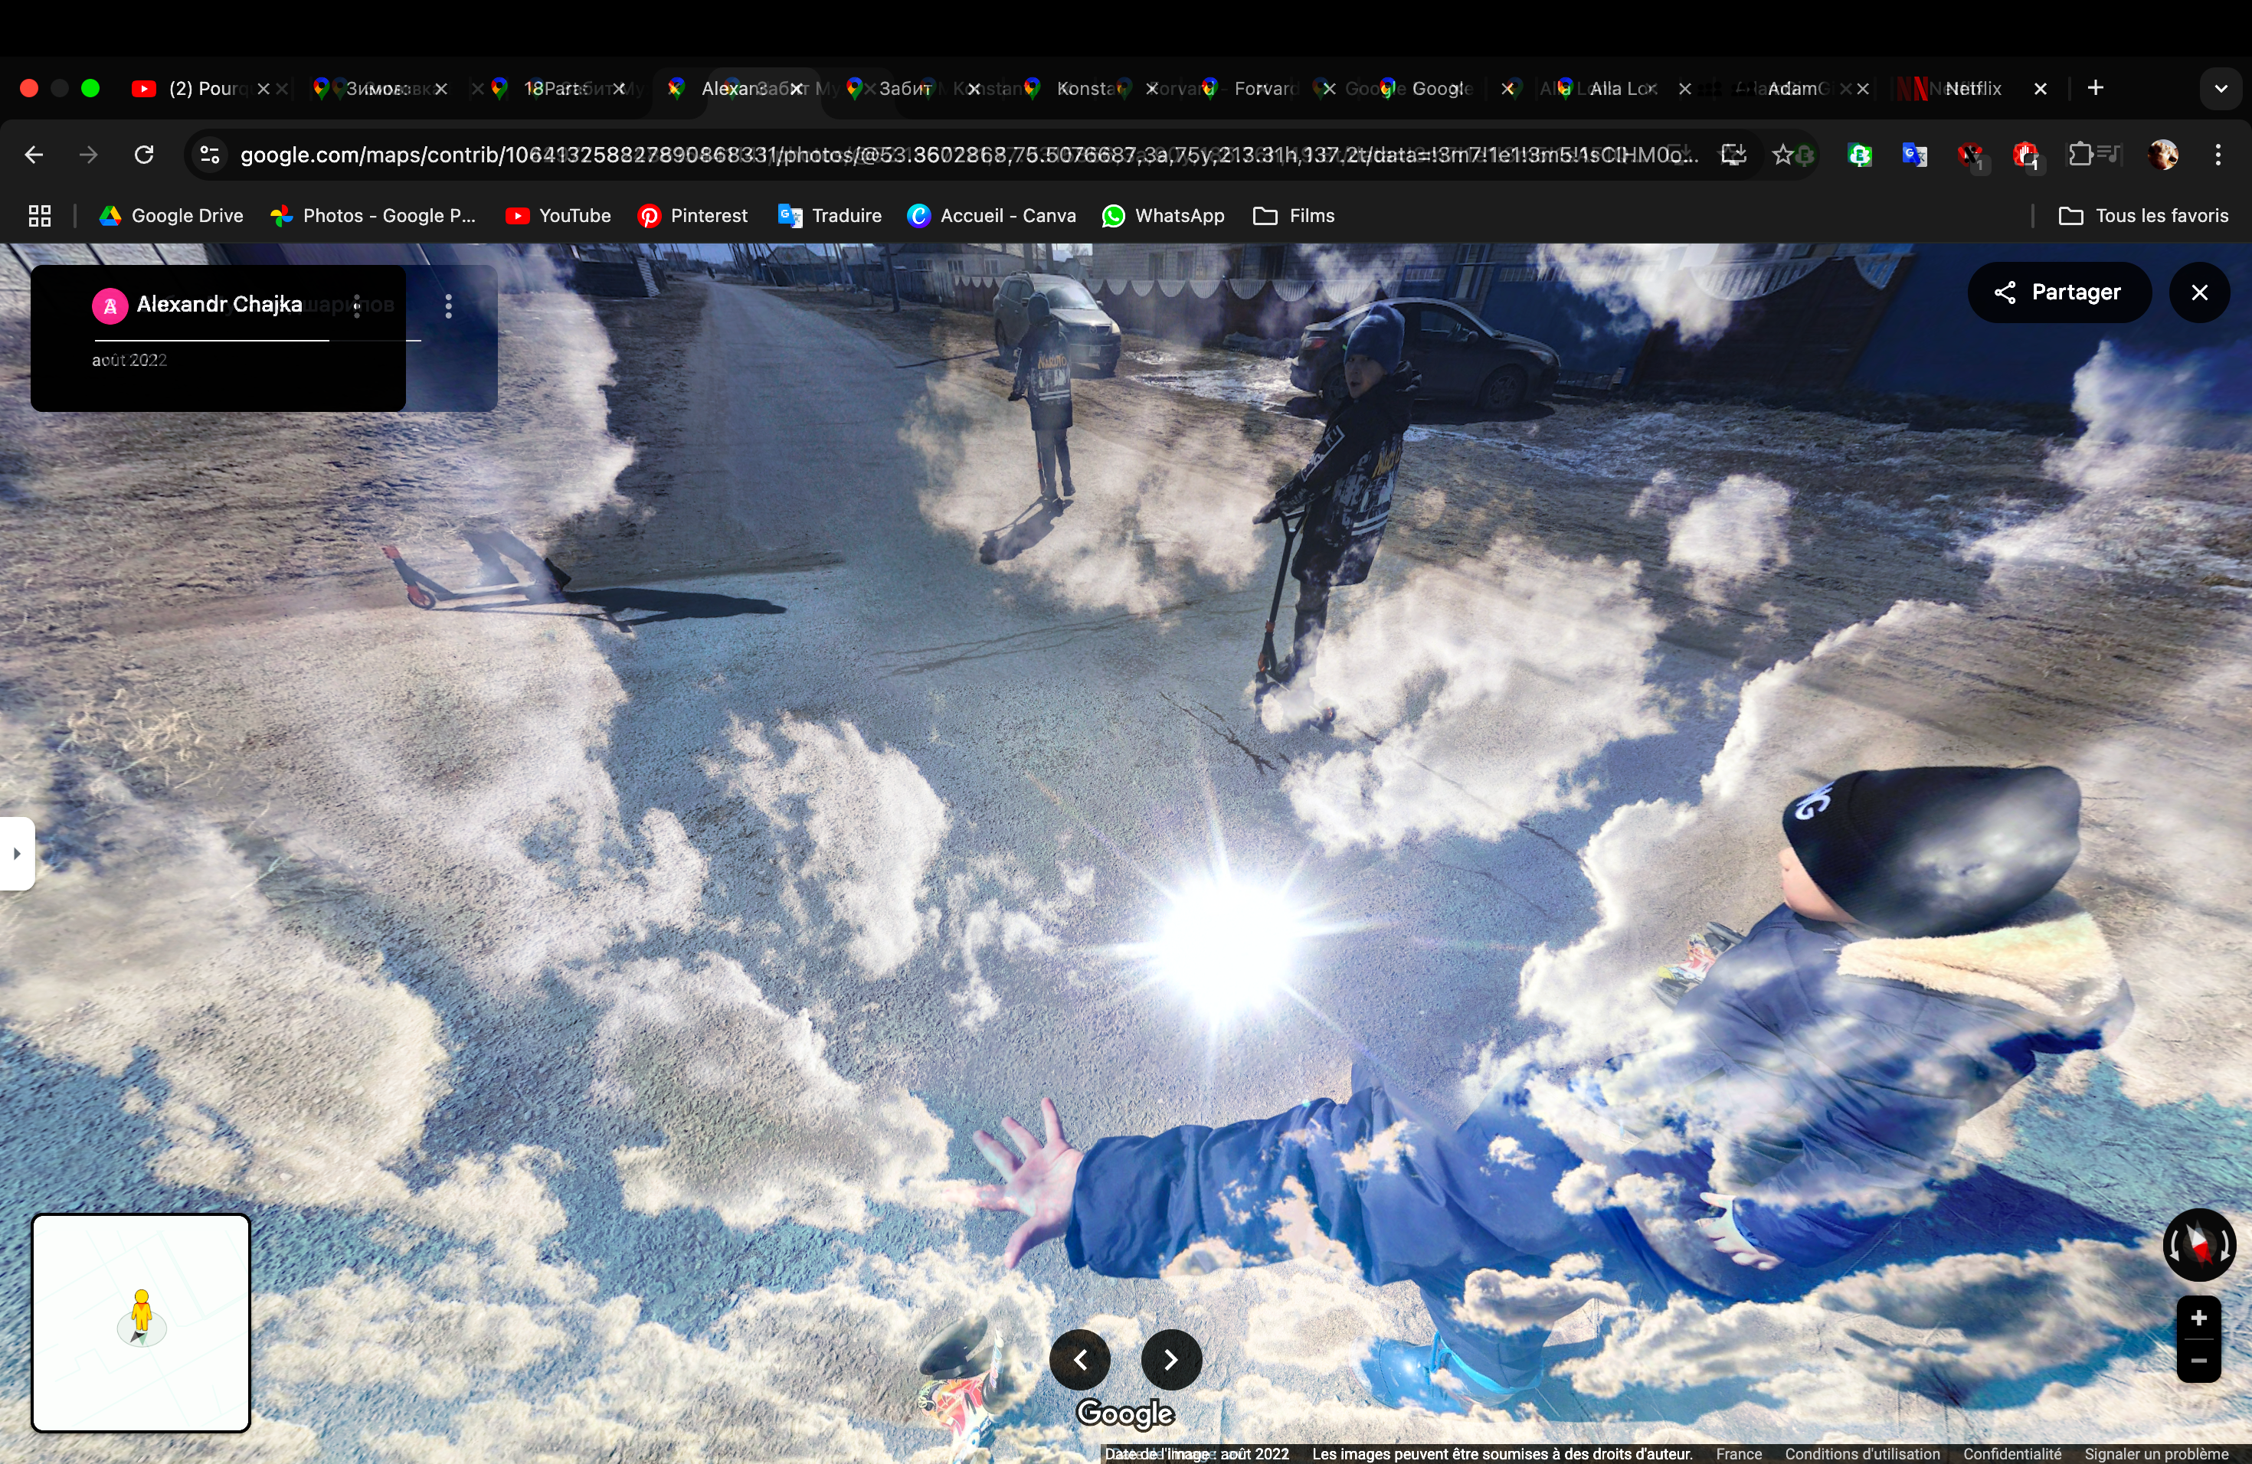
Task: Expand the collapsed side panel arrow
Action: (x=16, y=853)
